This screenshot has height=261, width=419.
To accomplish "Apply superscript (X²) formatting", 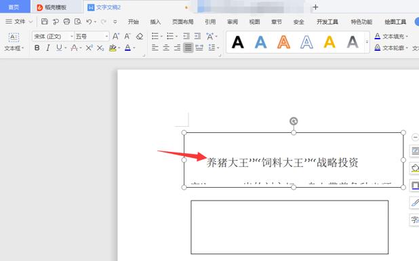I will pos(89,48).
